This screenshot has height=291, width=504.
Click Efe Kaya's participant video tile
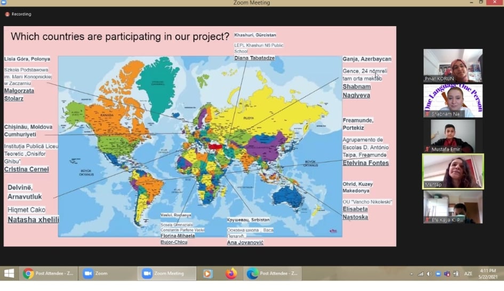click(x=453, y=206)
